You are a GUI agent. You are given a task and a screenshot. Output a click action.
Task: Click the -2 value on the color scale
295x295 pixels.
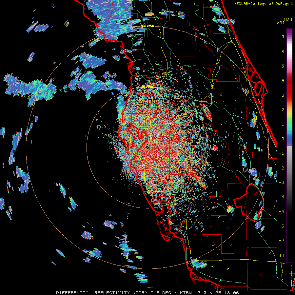pos(282,168)
